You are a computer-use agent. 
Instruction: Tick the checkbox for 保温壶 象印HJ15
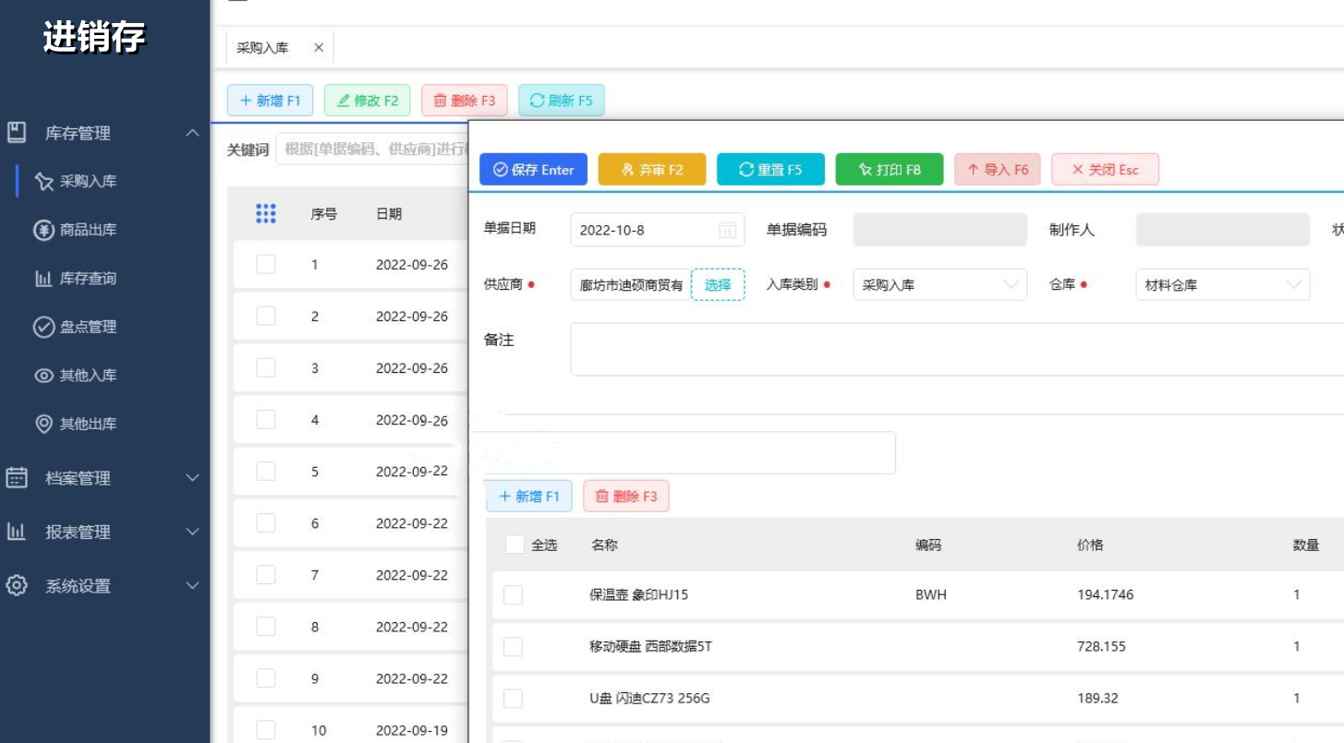tap(513, 595)
